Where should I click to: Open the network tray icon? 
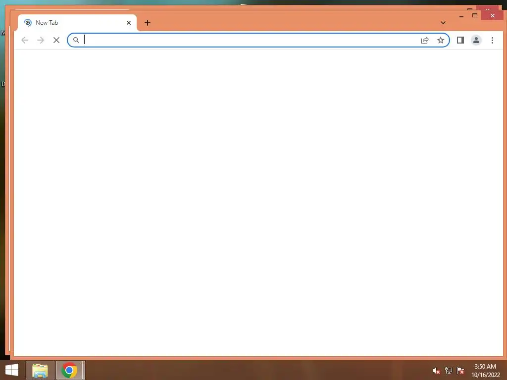(448, 371)
